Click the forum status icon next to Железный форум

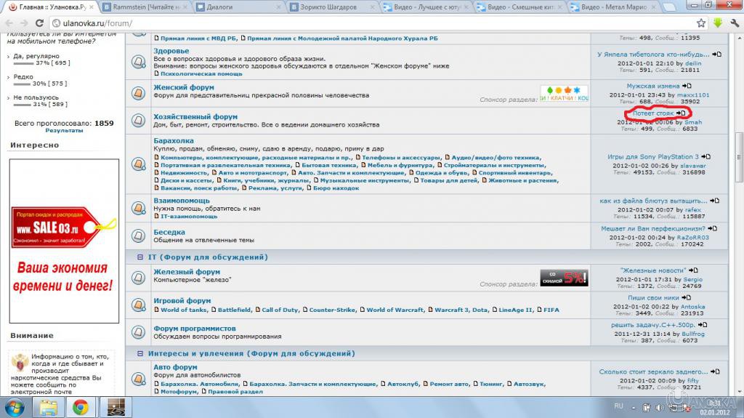pos(138,277)
